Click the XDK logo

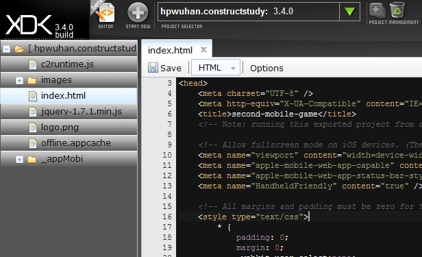tap(29, 25)
